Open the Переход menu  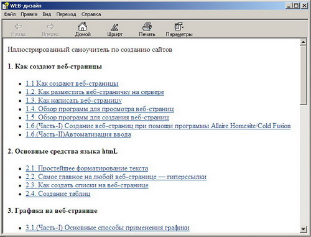tap(66, 14)
